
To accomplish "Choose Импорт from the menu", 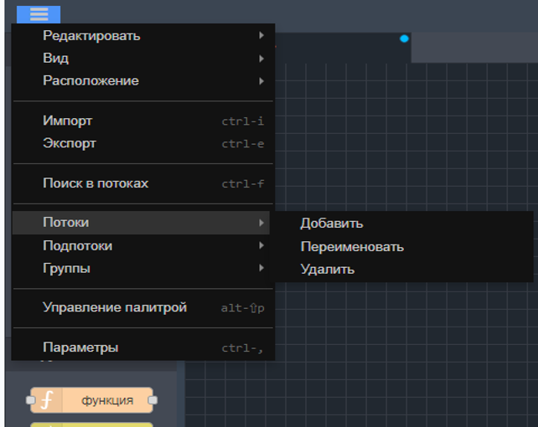I will coord(68,121).
